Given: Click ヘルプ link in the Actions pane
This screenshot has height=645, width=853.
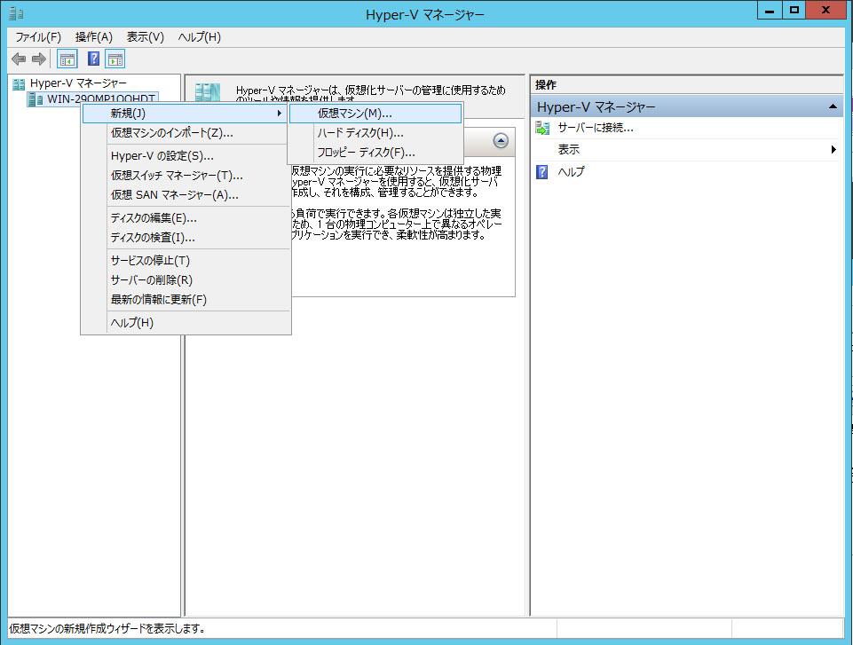Looking at the screenshot, I should pos(571,172).
